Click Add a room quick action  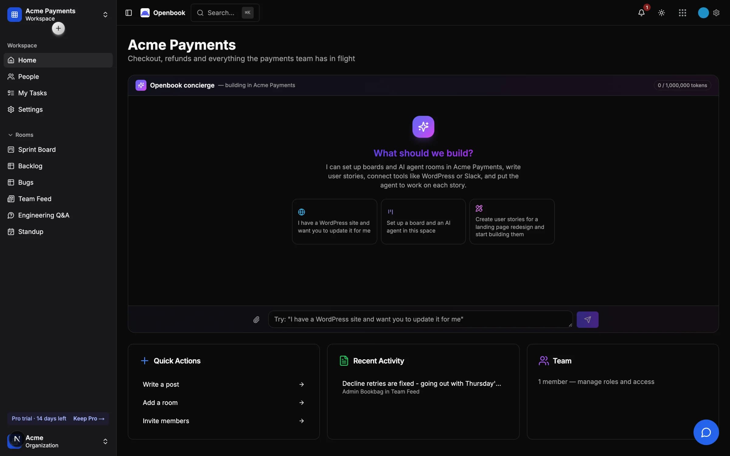[x=224, y=402]
